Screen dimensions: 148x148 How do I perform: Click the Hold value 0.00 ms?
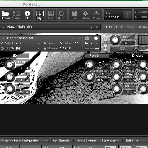click(130, 92)
